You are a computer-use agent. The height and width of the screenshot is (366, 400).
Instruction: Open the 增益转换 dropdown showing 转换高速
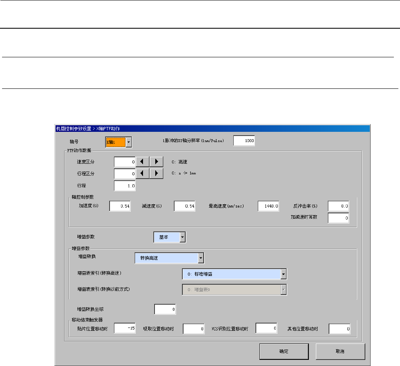coord(201,258)
